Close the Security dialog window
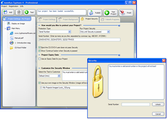This screenshot has height=119, width=167. pos(164,61)
